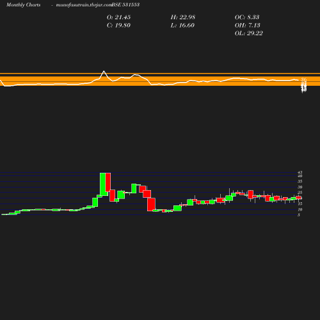Click the 35 price axis label
The image size is (320, 320).
coord(300,181)
